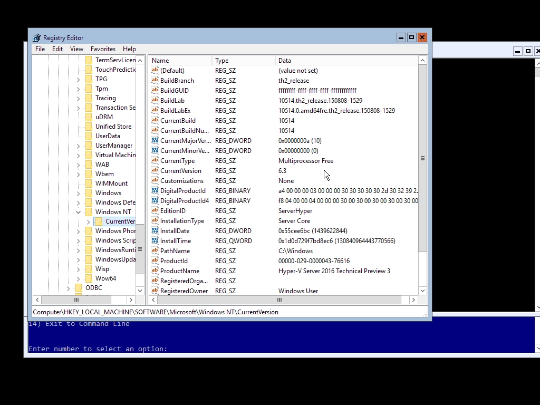
Task: Select the EditionID data 'ServerHyper'
Action: 295,211
